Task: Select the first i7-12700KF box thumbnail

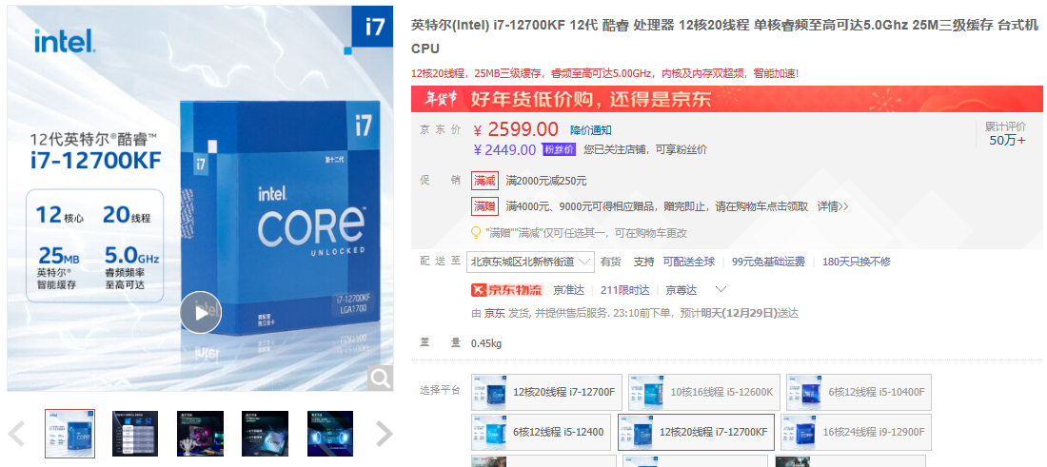Action: [x=70, y=434]
